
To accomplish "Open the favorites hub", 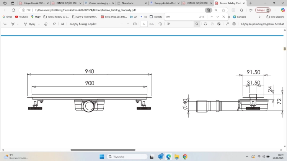I will pos(251,10).
